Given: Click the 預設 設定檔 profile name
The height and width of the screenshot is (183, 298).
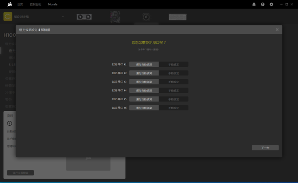Looking at the screenshot, I should tap(21, 17).
